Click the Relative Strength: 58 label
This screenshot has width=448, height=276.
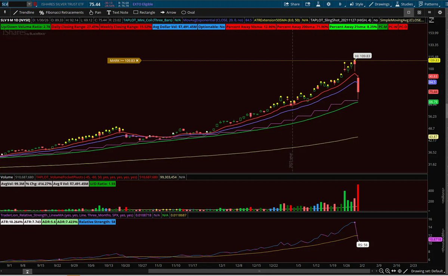97,222
